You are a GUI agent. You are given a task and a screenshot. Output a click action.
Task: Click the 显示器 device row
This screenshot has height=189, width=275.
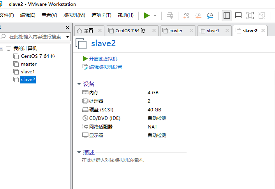[124, 135]
